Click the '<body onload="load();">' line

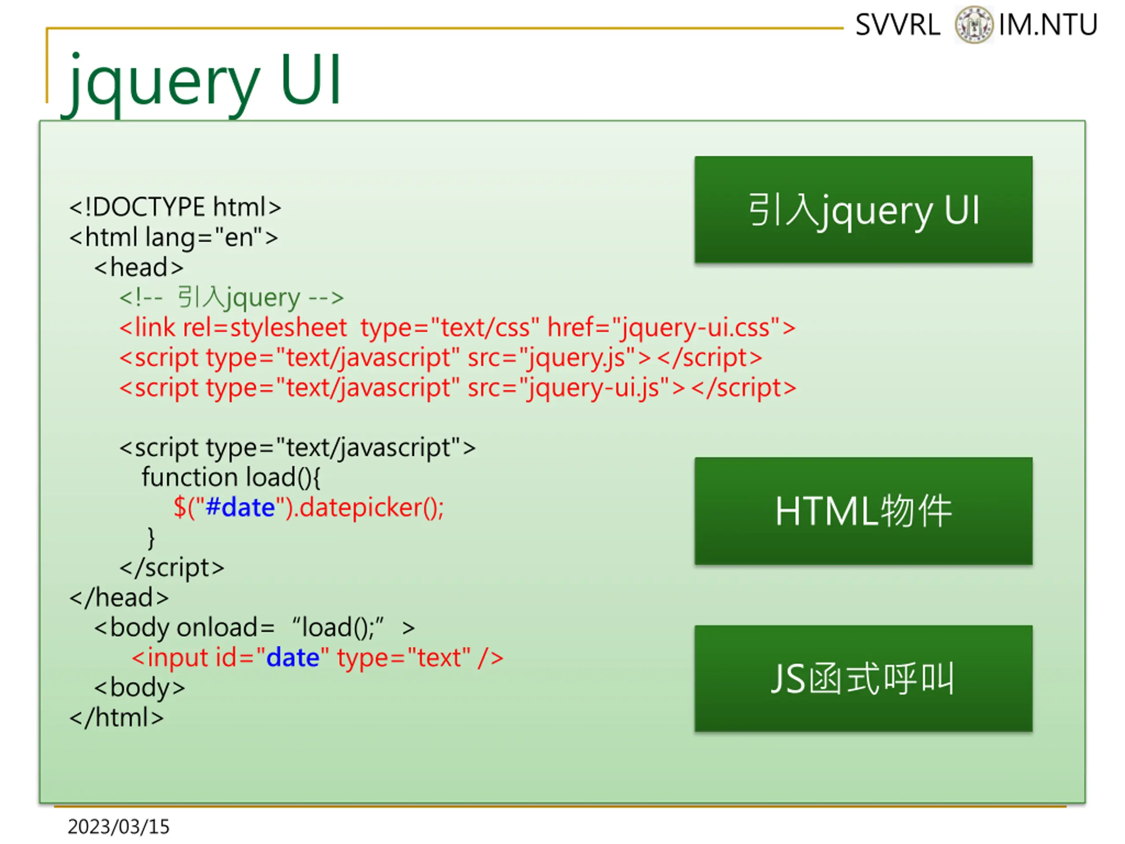point(254,628)
